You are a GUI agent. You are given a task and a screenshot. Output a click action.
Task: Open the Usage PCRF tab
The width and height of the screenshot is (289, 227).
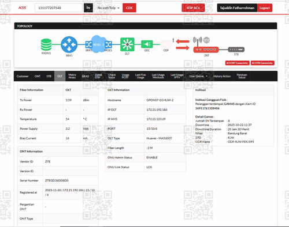click(125, 76)
